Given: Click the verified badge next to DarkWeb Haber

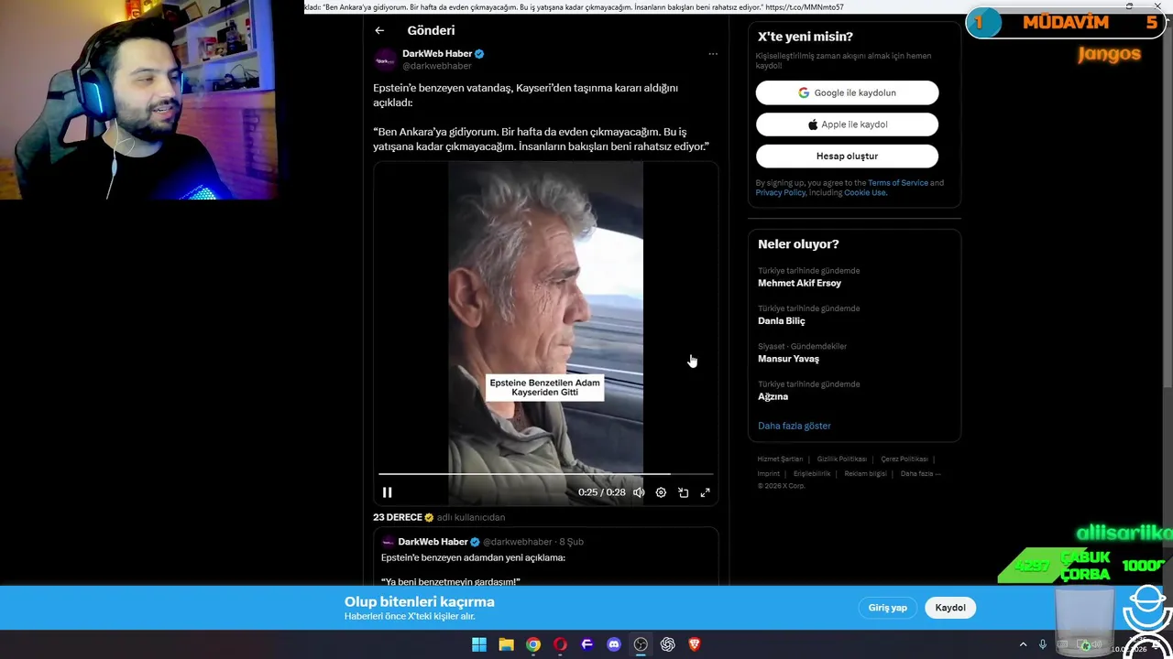Looking at the screenshot, I should 479,54.
